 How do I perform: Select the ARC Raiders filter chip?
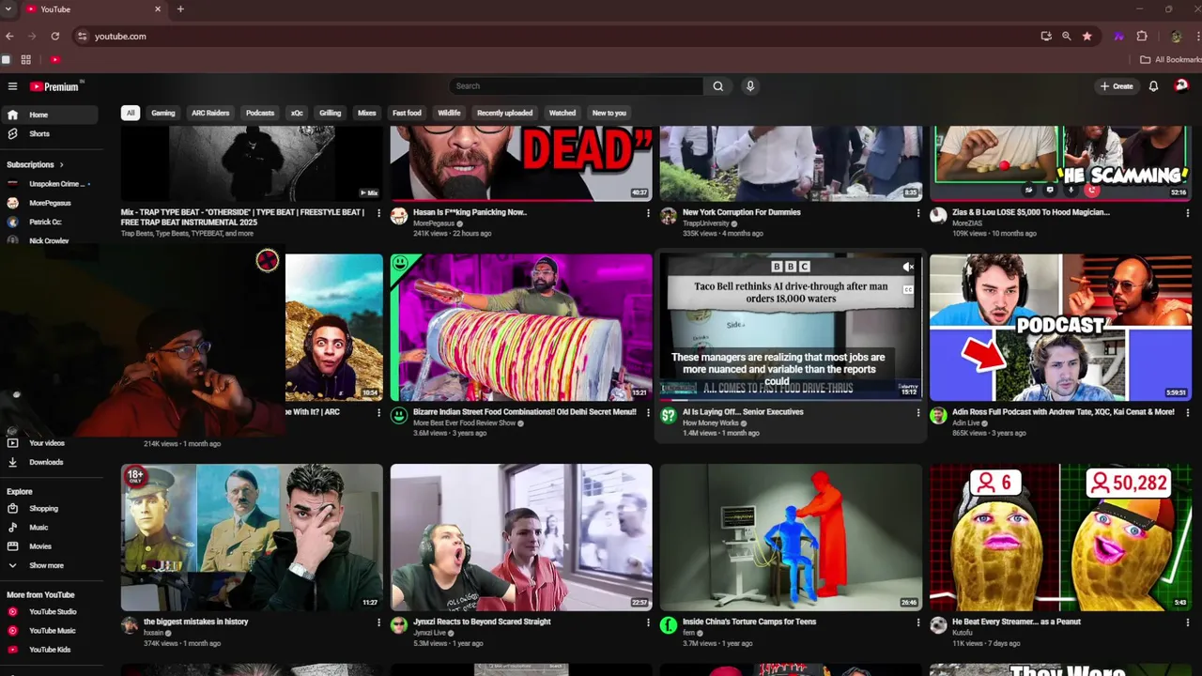[x=210, y=113]
